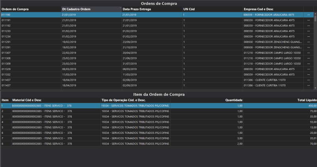Click the Tipo de Operação Cód. e Desc. header
Viewport: 317px width, 167px height.
[136, 100]
